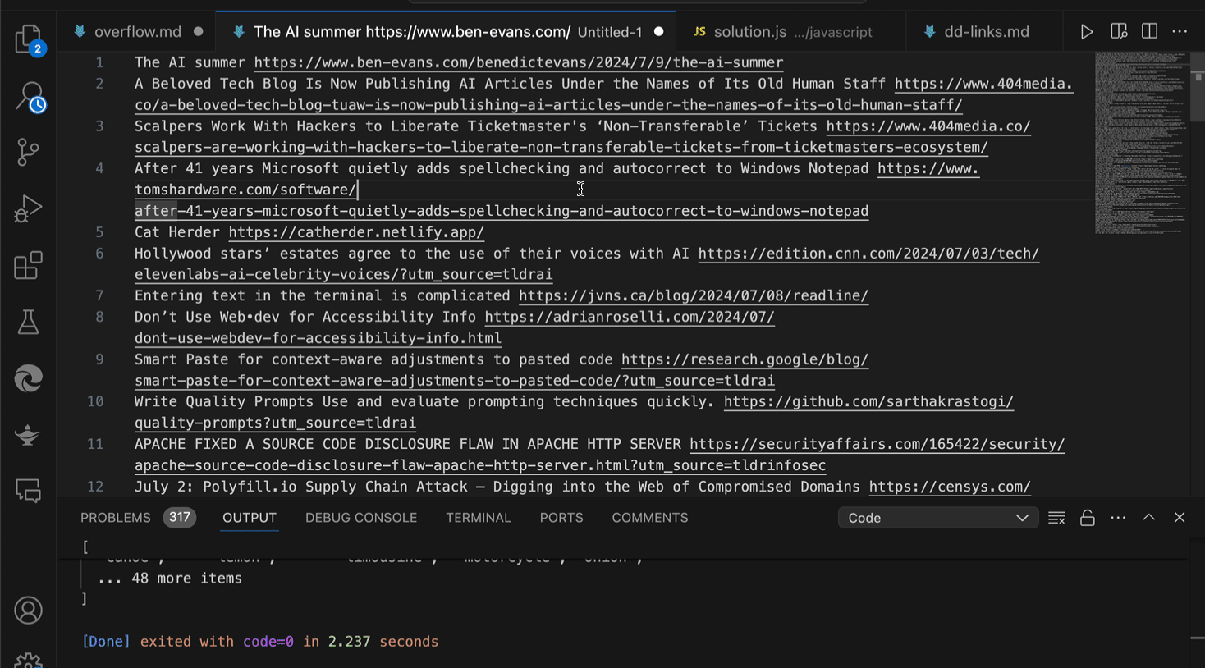Open the output channel dropdown showing Code
Viewport: 1205px width, 668px height.
937,518
